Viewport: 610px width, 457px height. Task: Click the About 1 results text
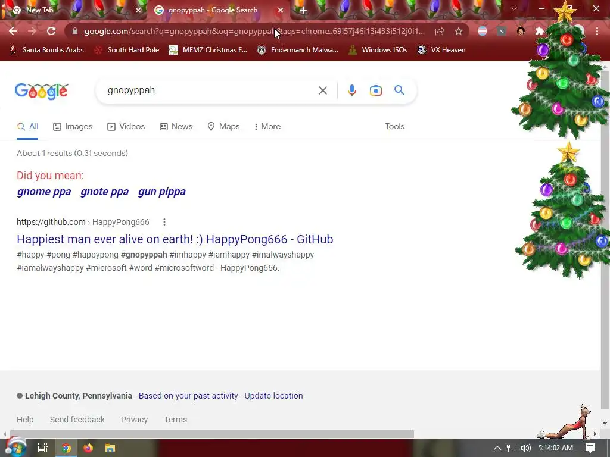[72, 153]
